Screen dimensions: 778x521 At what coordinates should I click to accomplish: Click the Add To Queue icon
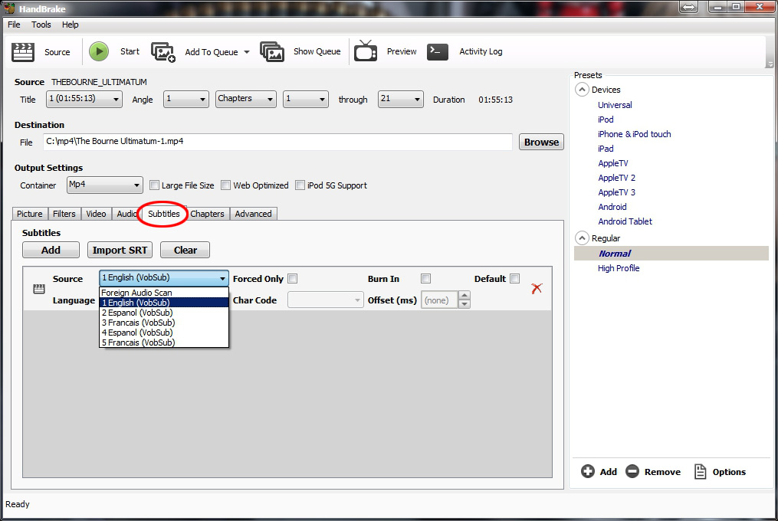[163, 51]
